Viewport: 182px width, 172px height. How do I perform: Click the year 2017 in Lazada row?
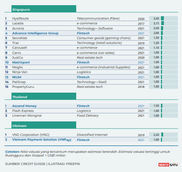click(x=141, y=24)
